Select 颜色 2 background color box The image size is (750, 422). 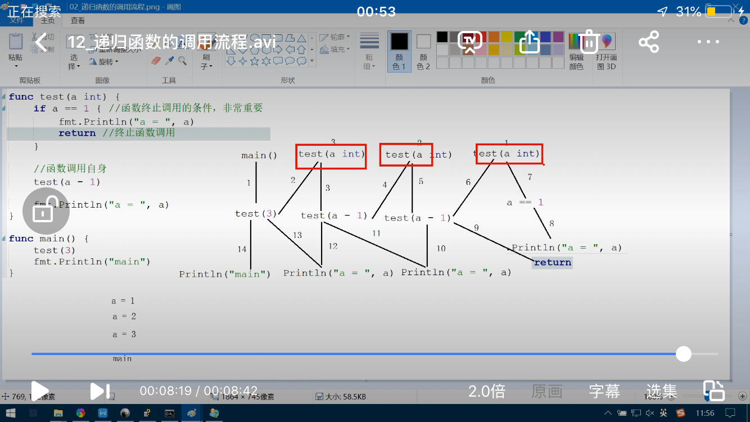[423, 51]
